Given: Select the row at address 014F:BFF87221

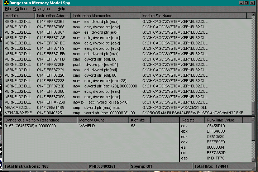Looking at the screenshot, I should (128, 70).
